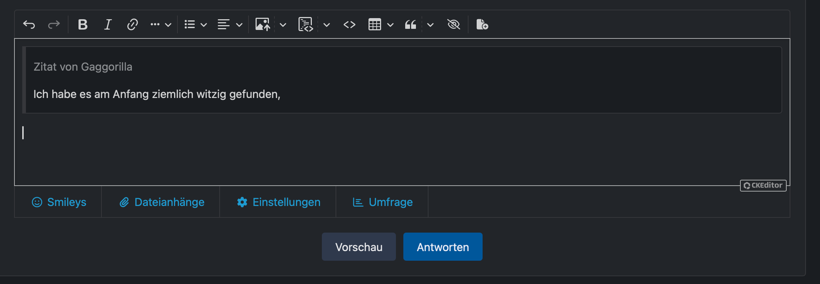
Task: Open the list style dropdown
Action: pyautogui.click(x=195, y=25)
